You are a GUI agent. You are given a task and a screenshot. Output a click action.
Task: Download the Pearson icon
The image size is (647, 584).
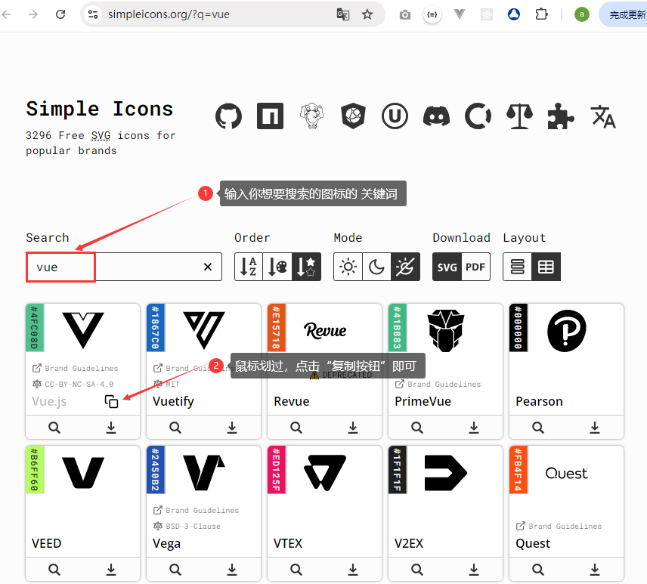[595, 428]
